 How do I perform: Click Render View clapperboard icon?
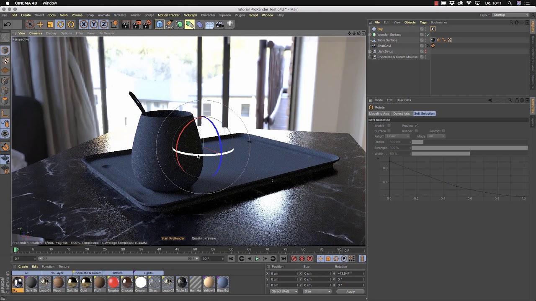[126, 24]
